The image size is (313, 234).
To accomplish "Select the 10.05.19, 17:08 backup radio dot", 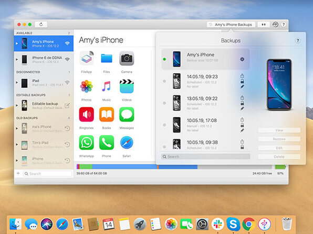I will (164, 125).
